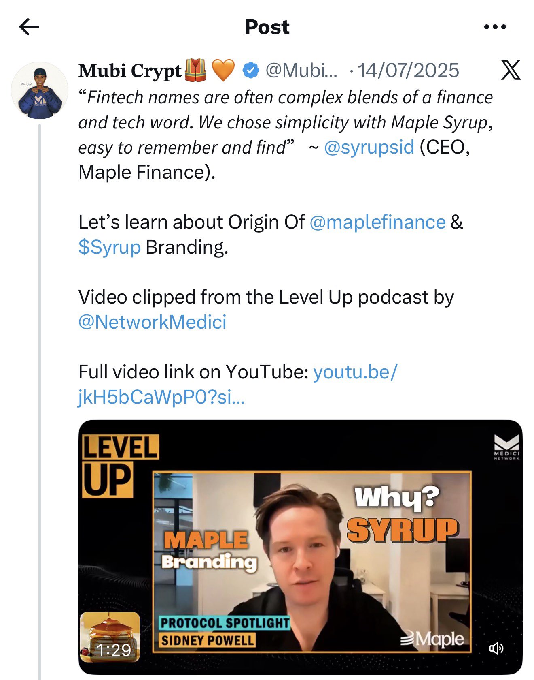534x680 pixels.
Task: Click the 14/07/2025 post date
Action: point(408,71)
